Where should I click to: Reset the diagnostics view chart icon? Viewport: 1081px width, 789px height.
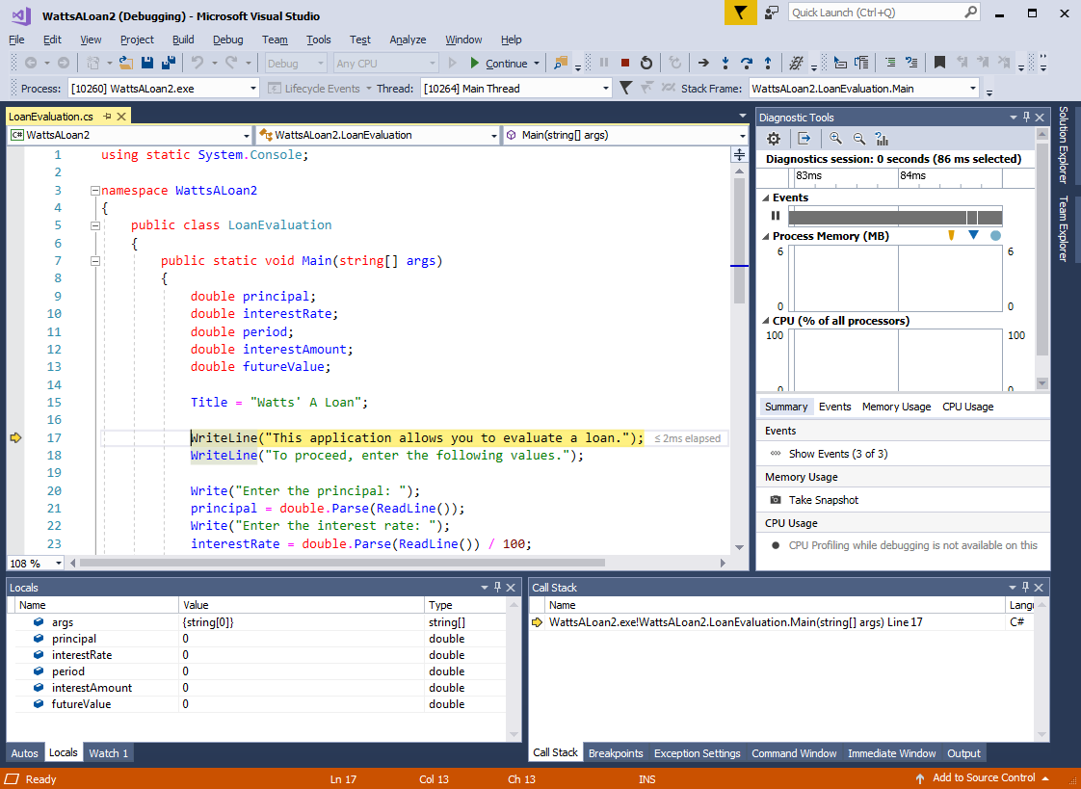click(x=882, y=139)
